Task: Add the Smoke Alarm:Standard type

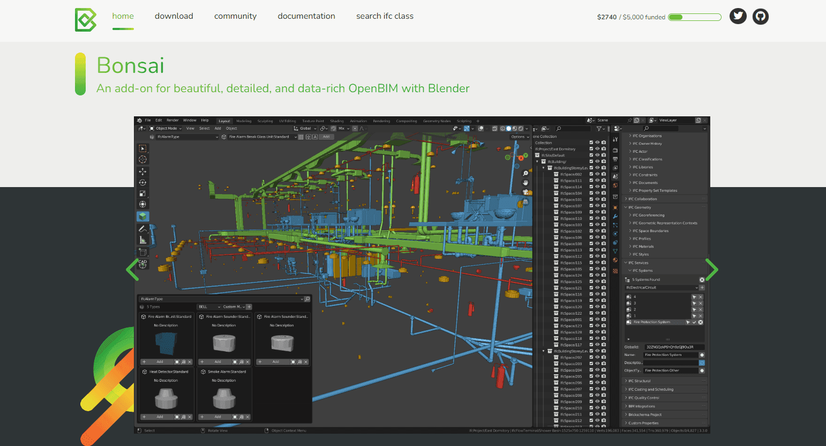Action: (217, 417)
